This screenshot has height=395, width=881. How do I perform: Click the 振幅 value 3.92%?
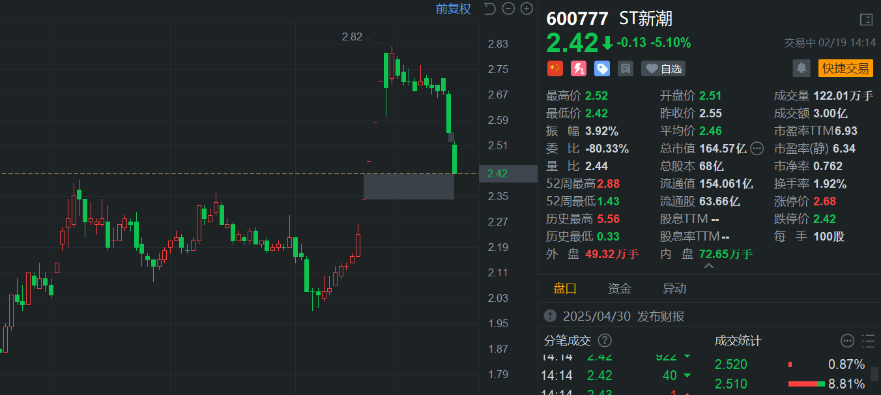point(601,131)
